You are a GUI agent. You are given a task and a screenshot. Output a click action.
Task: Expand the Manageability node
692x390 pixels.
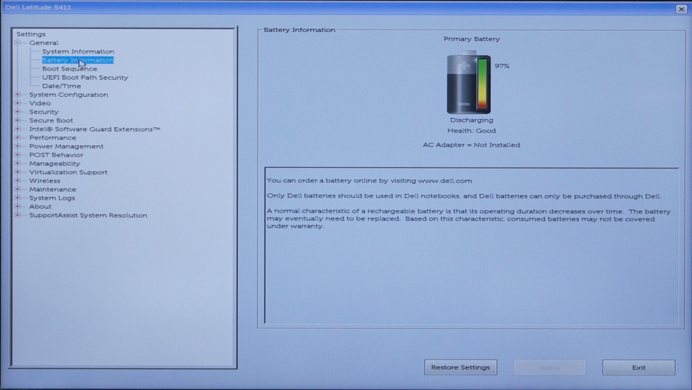click(18, 163)
